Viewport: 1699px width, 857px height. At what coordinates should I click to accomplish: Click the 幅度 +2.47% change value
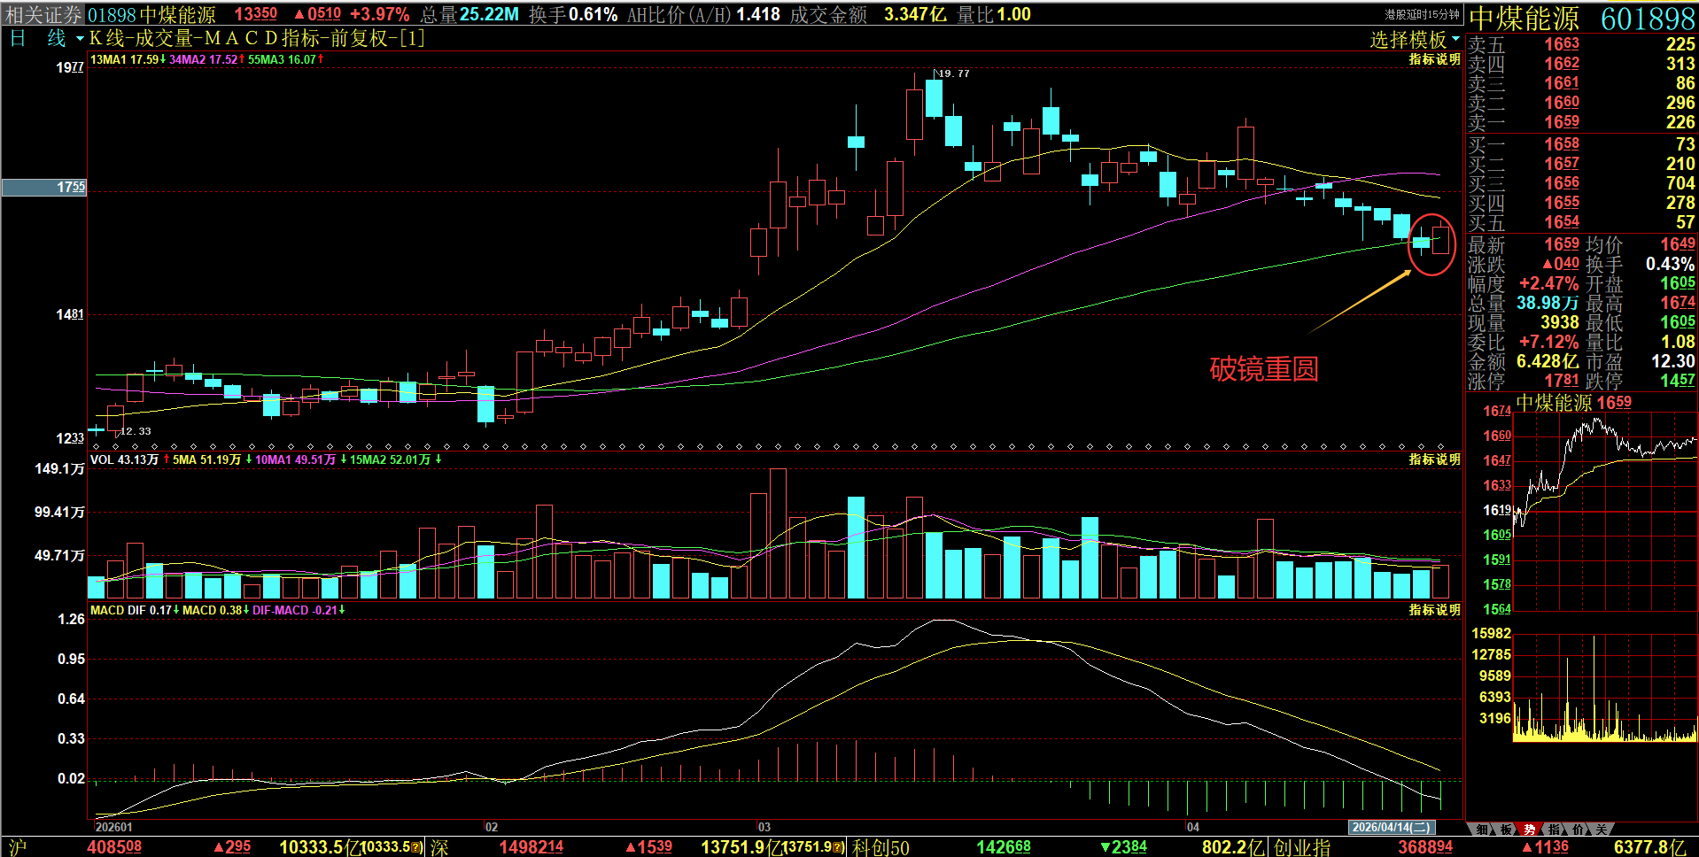click(x=1548, y=283)
